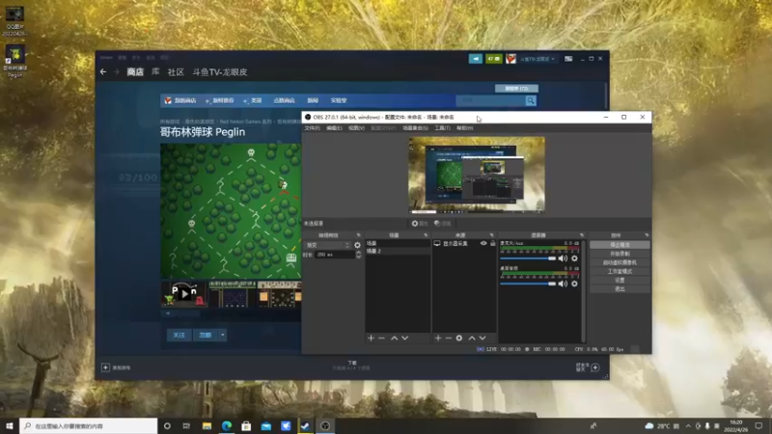772x434 pixels.
Task: Click the Steam store search magnifier icon
Action: [530, 100]
